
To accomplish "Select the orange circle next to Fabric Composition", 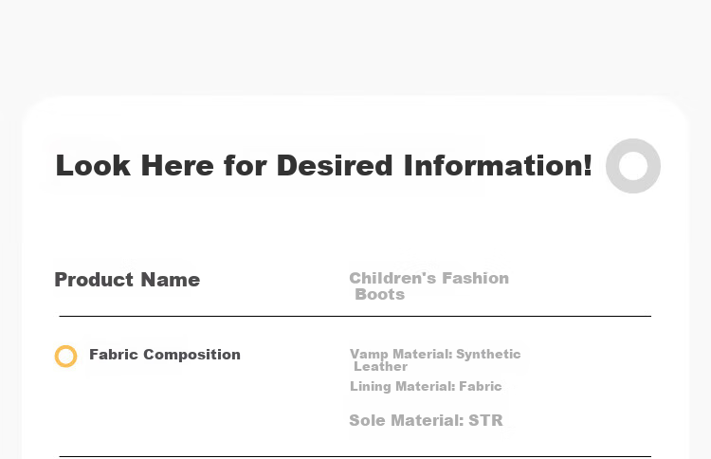I will [x=65, y=356].
